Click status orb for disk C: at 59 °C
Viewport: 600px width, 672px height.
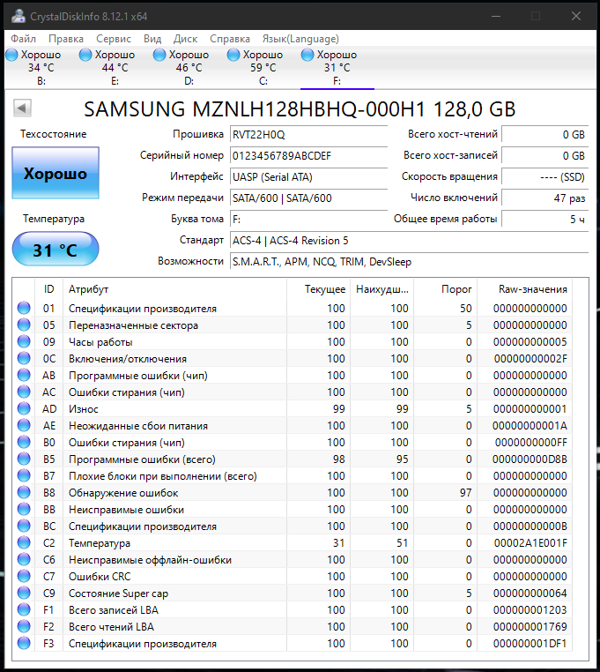tap(234, 55)
